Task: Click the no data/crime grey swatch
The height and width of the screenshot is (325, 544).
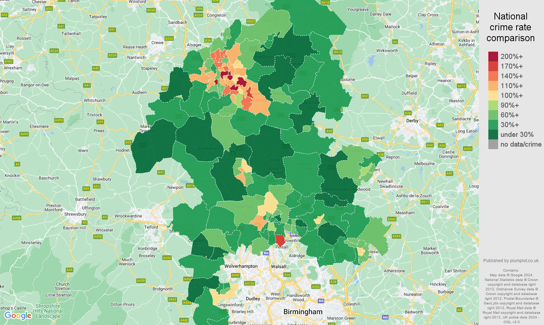Action: (x=493, y=144)
